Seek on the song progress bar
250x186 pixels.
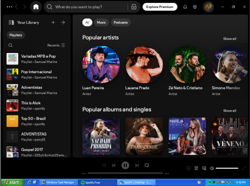click(125, 173)
